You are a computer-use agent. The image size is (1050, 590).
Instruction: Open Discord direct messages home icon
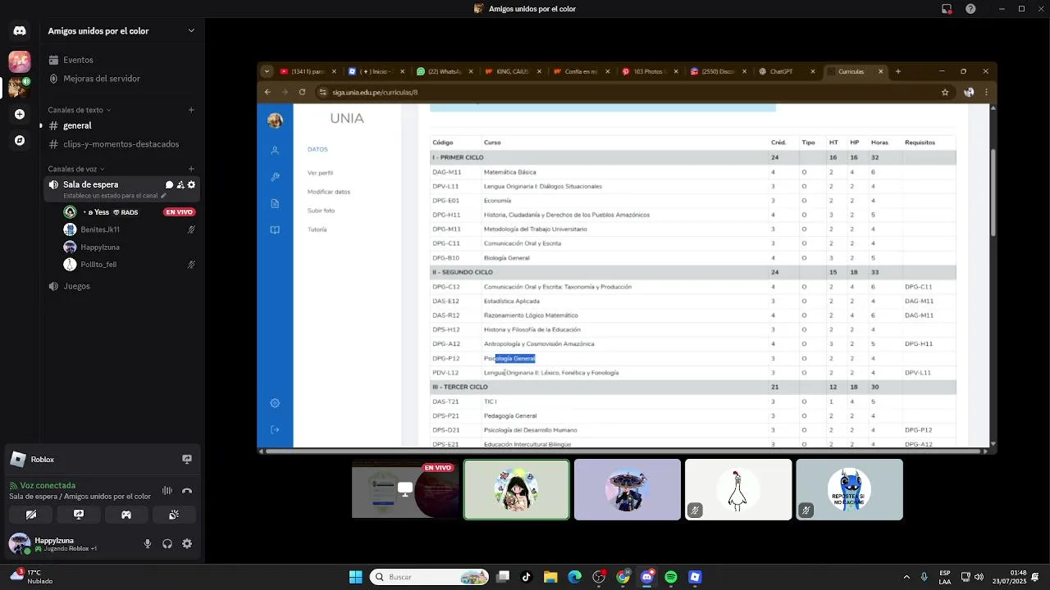point(20,31)
